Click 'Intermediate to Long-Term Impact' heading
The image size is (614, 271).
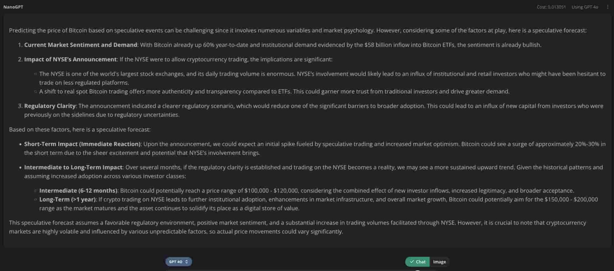coord(73,167)
